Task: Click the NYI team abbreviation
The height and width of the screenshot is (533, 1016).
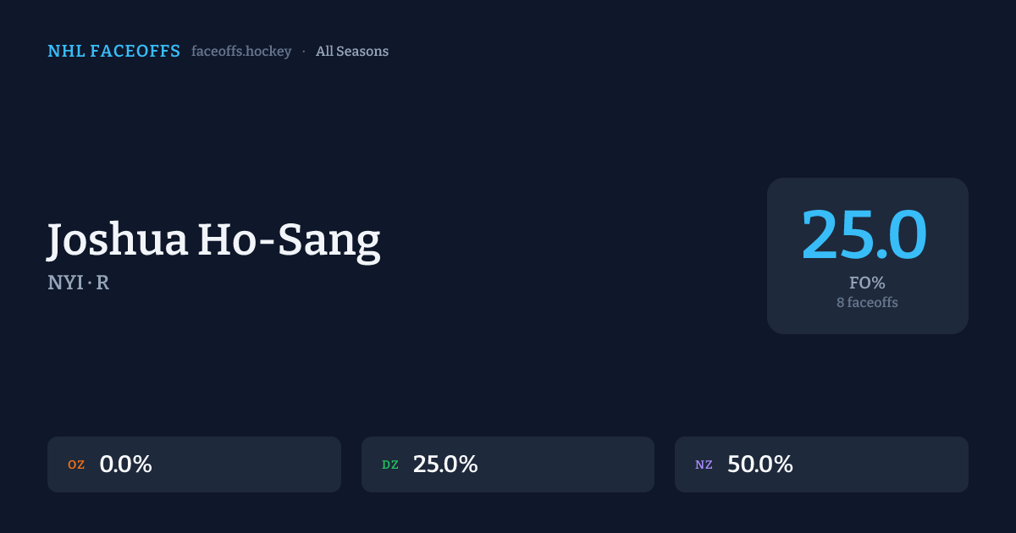Action: tap(64, 283)
